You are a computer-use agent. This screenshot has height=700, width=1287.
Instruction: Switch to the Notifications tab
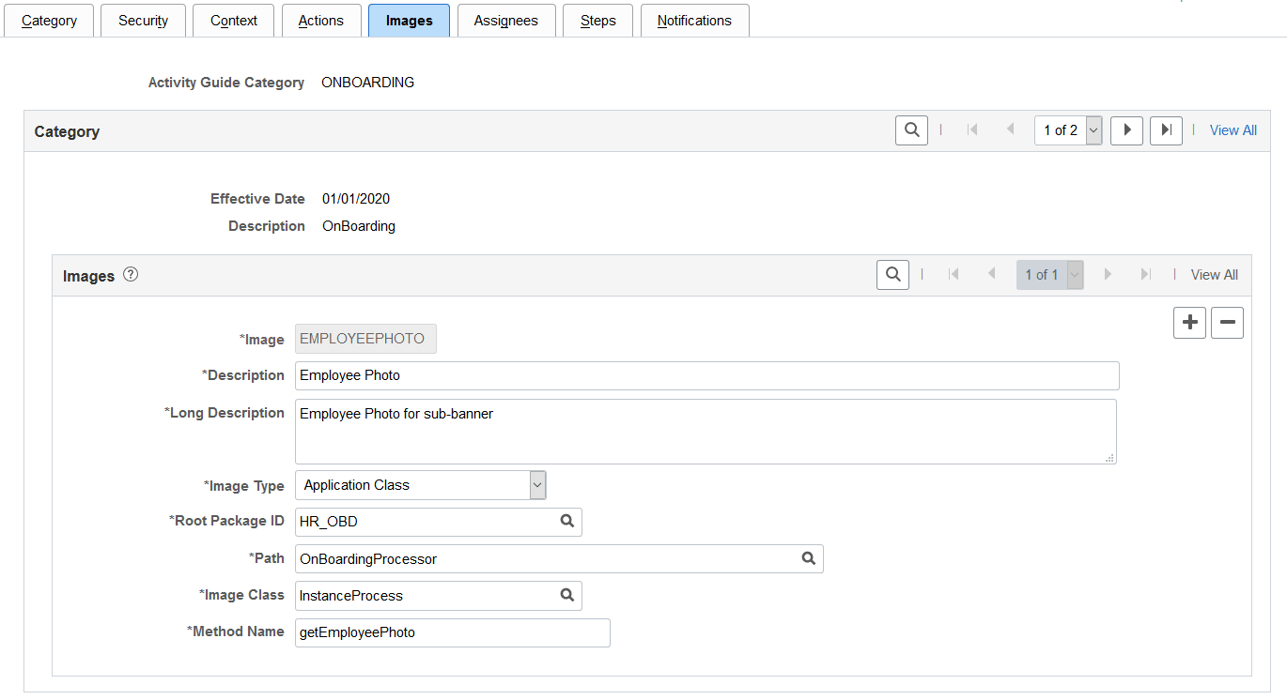pos(694,20)
